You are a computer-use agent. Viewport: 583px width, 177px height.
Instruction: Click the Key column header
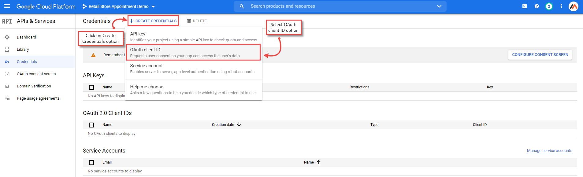490,87
